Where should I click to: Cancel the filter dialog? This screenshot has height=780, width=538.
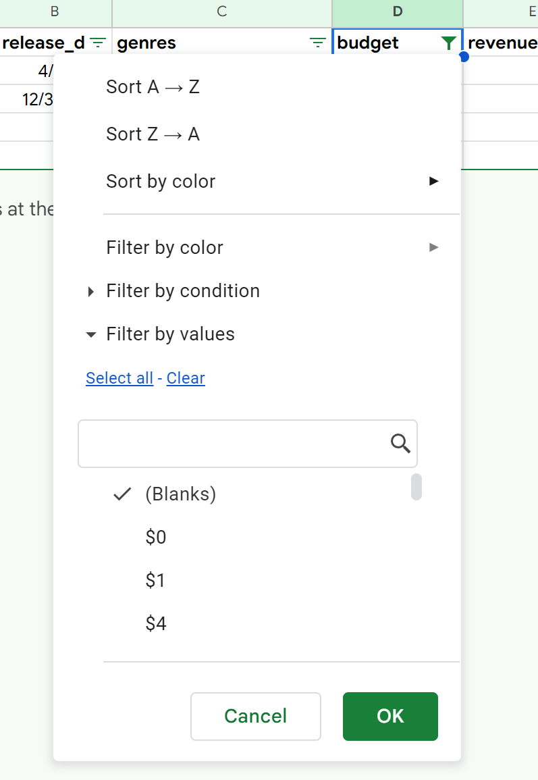click(x=255, y=716)
